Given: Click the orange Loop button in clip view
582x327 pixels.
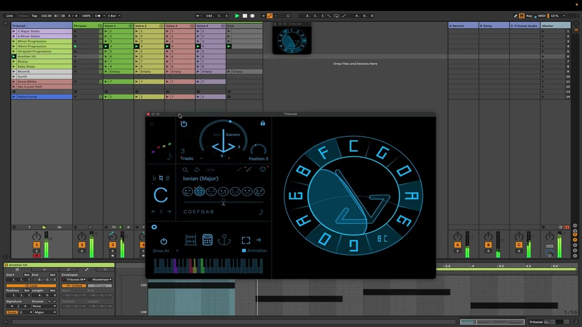Looking at the screenshot, I should click(31, 286).
